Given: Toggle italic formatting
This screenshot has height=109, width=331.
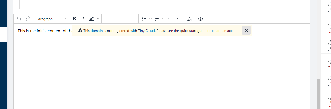Looking at the screenshot, I should [x=83, y=19].
